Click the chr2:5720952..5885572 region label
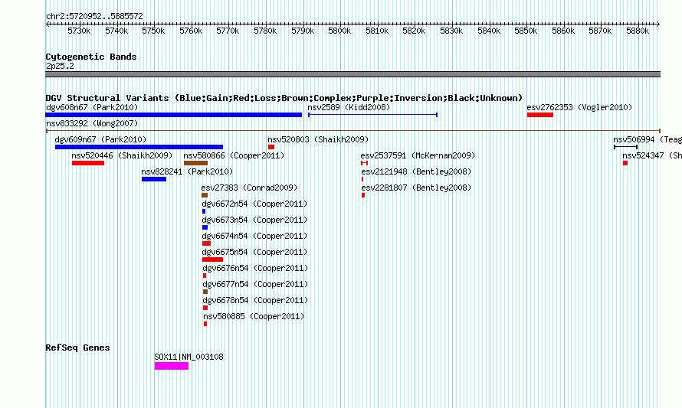This screenshot has width=682, height=408. click(x=94, y=16)
